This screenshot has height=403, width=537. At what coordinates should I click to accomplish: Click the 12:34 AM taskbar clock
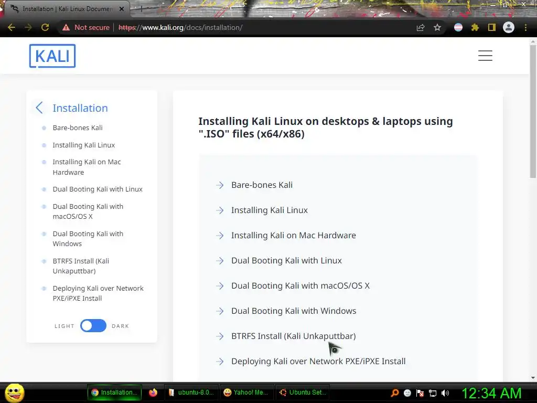click(492, 393)
